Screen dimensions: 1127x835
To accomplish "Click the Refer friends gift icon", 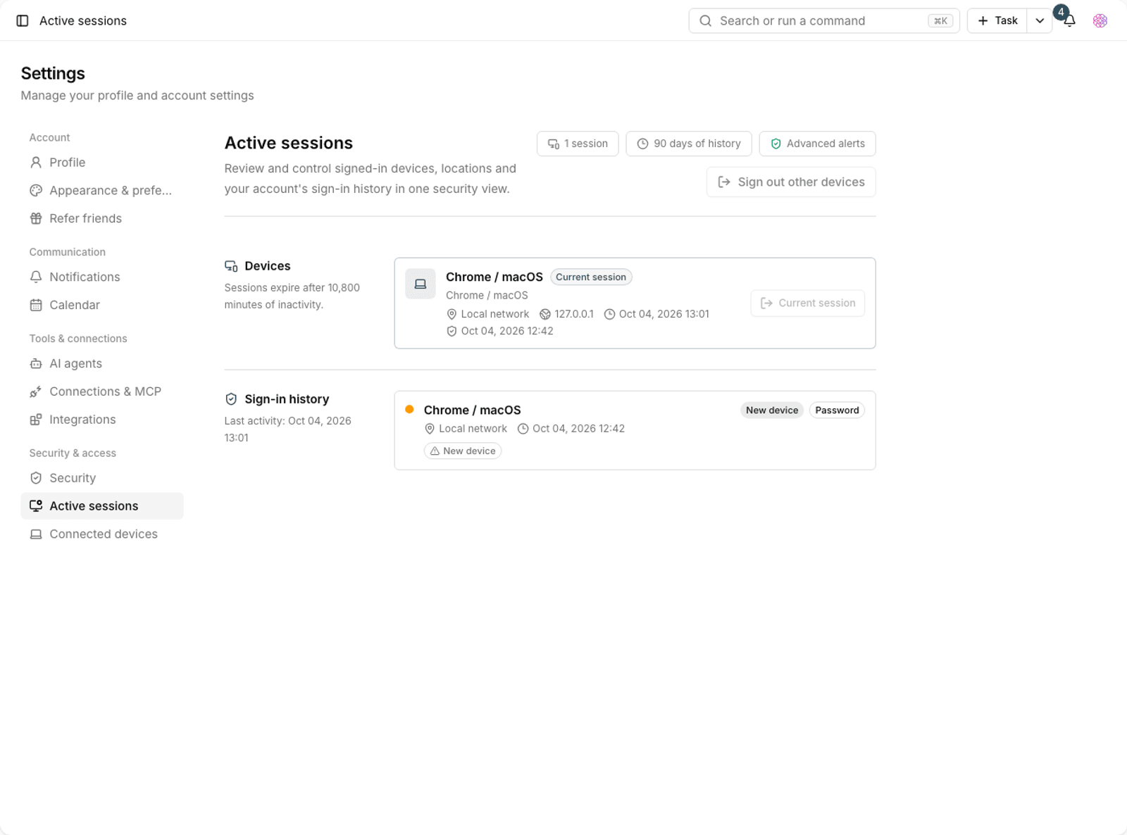I will (x=36, y=219).
